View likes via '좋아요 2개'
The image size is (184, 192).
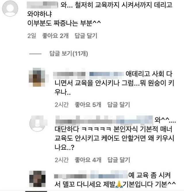click(55, 36)
